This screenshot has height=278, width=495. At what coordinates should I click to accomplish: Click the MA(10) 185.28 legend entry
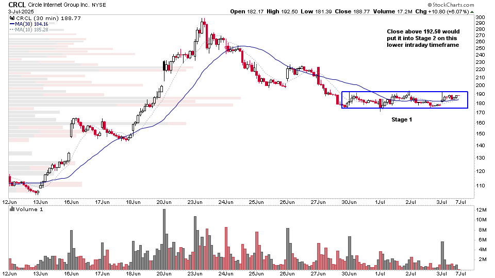pos(31,30)
